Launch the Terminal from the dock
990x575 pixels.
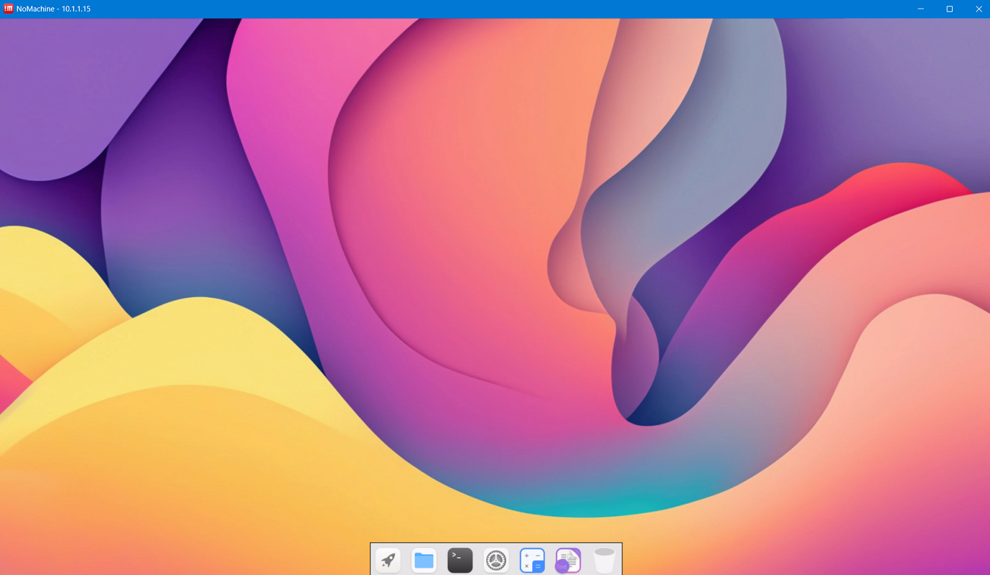coord(460,560)
